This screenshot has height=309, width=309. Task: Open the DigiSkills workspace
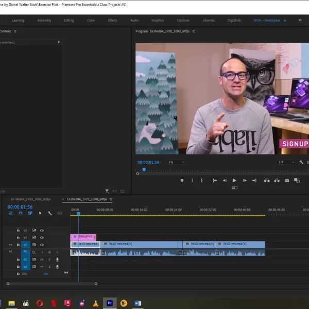(234, 20)
